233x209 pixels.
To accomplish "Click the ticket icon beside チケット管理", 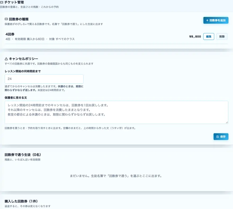I will pos(2,2).
